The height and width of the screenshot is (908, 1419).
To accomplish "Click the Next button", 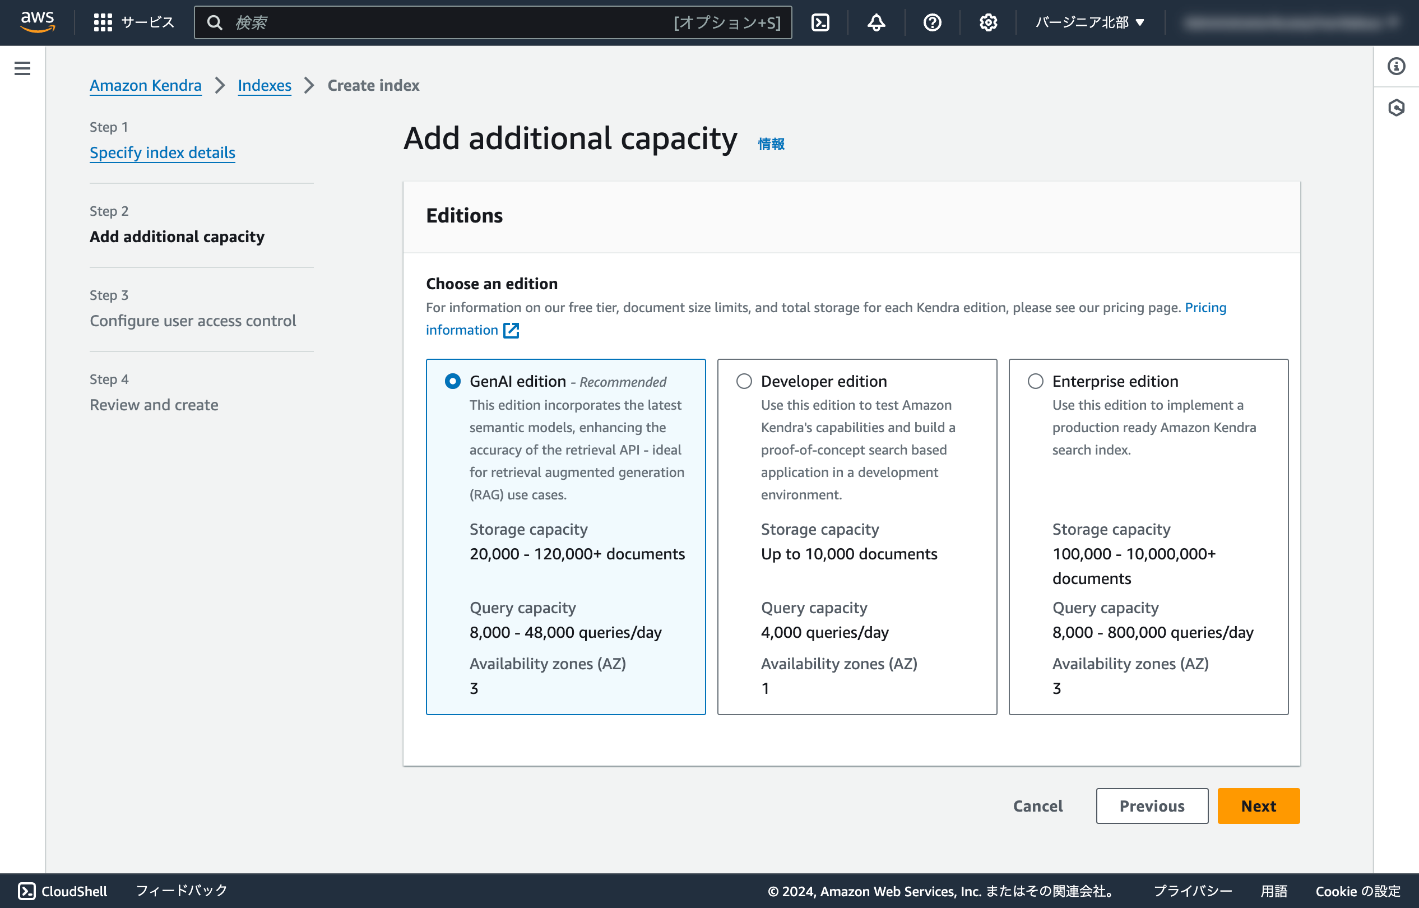I will (x=1258, y=806).
